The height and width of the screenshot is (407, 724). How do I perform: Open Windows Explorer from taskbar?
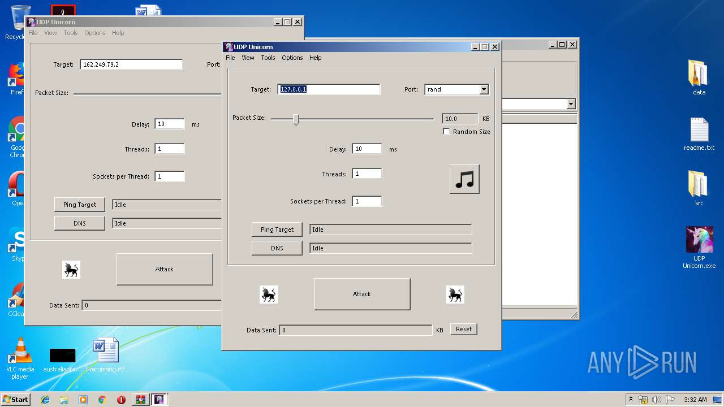tap(64, 400)
